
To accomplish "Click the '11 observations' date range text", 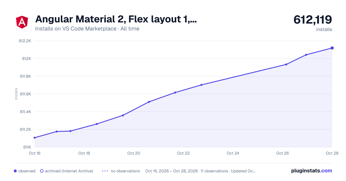I will tap(200, 171).
